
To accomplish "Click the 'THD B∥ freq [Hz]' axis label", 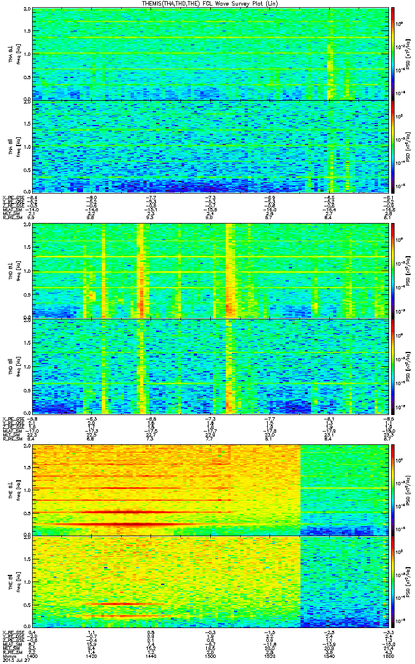I will 13,366.
